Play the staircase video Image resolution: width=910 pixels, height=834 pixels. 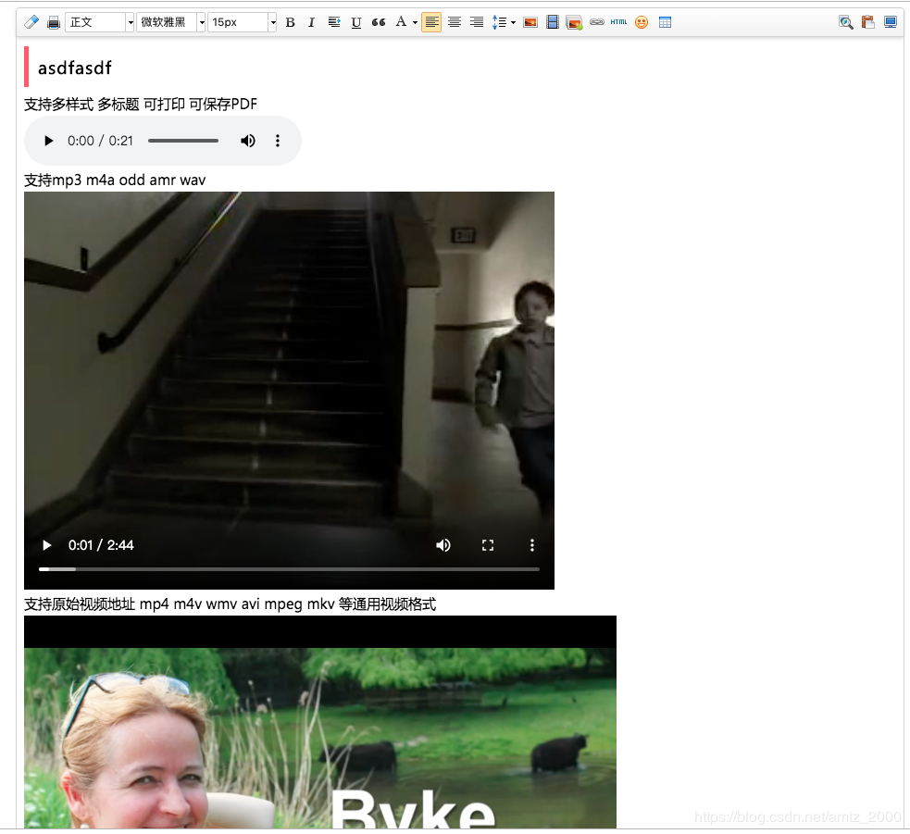[x=47, y=545]
